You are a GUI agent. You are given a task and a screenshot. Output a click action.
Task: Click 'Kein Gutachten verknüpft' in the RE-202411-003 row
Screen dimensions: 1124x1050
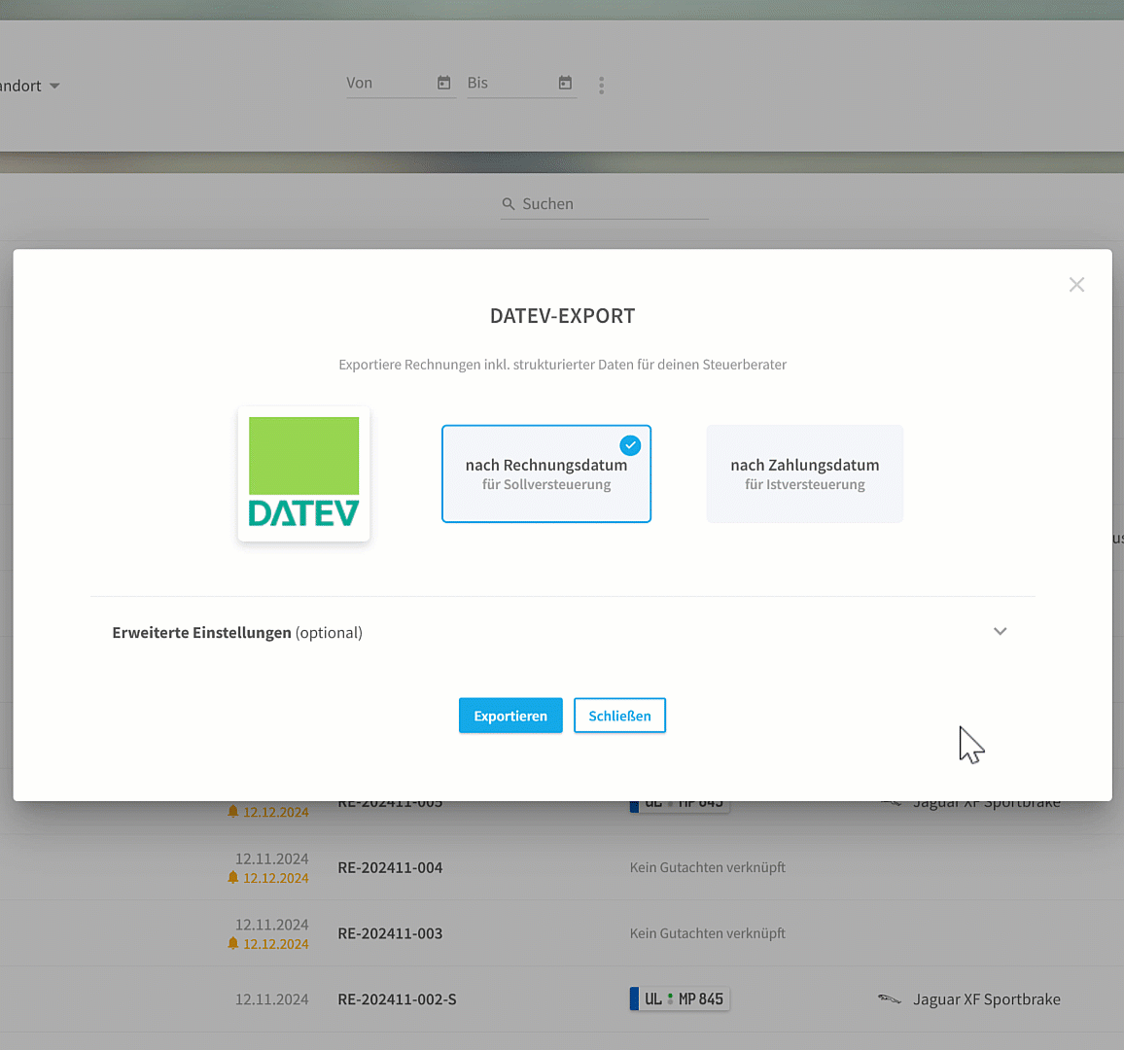click(x=708, y=933)
